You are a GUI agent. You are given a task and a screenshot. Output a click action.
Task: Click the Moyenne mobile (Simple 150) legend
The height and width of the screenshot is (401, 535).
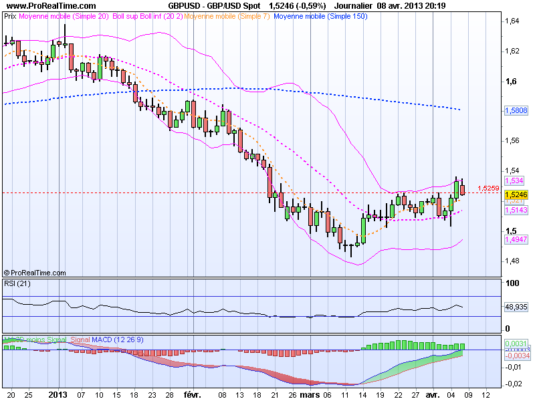[x=320, y=16]
